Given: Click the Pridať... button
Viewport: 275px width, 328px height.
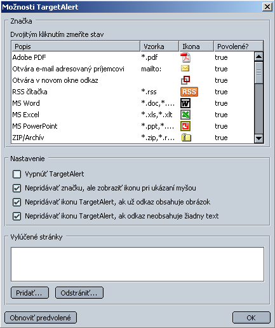Looking at the screenshot, I should 30,293.
